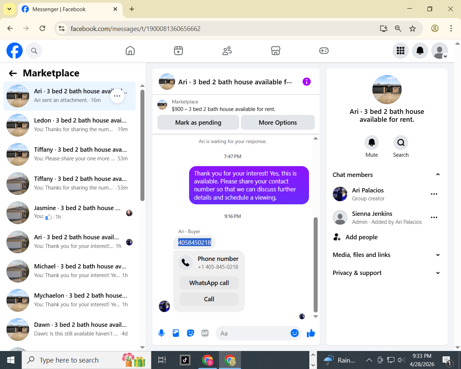The width and height of the screenshot is (461, 369).
Task: Bookmark this page with the star
Action: tap(413, 28)
